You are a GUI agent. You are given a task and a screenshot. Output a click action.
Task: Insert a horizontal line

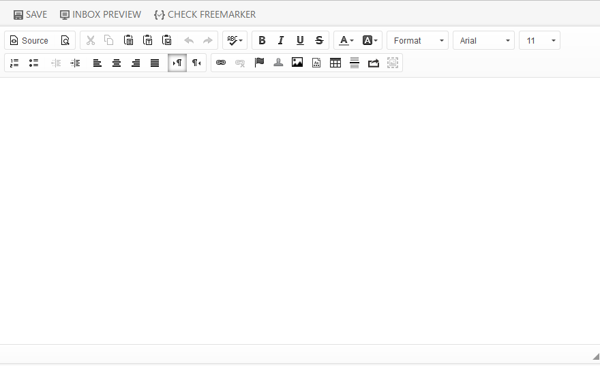[355, 63]
